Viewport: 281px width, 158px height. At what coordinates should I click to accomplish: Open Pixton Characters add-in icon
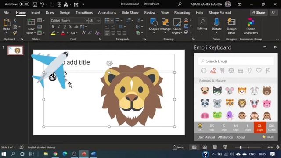click(x=251, y=22)
